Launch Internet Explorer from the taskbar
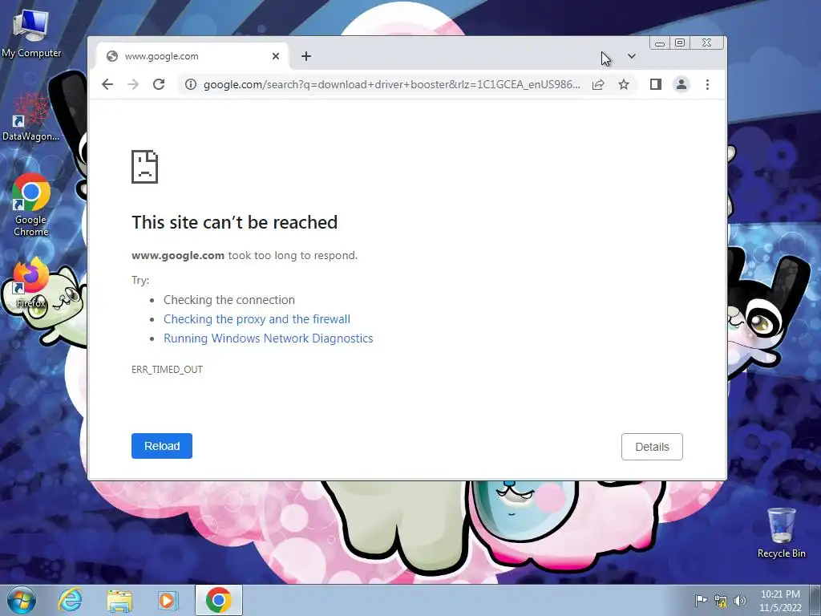Screen dimensions: 821x616 [71, 600]
